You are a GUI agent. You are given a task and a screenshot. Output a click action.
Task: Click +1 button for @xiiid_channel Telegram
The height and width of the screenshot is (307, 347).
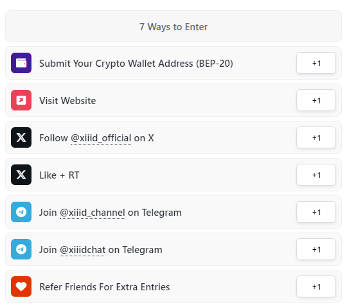click(x=316, y=212)
